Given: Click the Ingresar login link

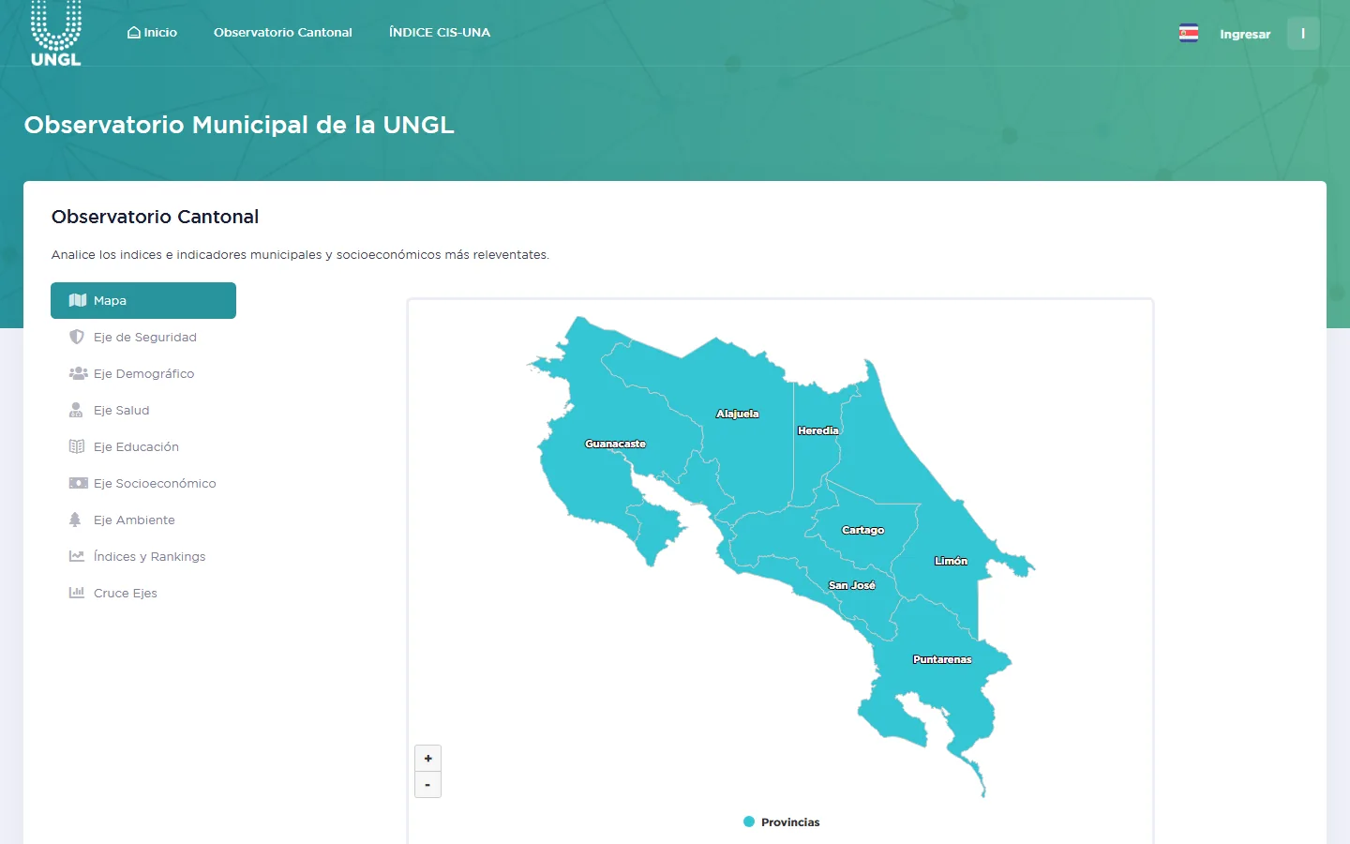Looking at the screenshot, I should click(1245, 35).
